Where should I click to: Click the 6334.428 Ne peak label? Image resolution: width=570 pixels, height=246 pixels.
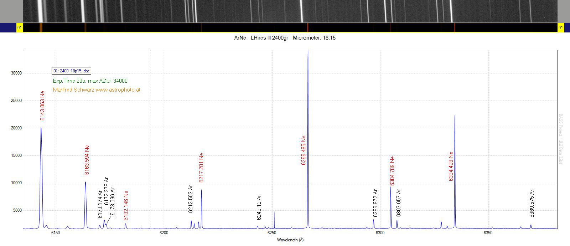[x=451, y=166]
